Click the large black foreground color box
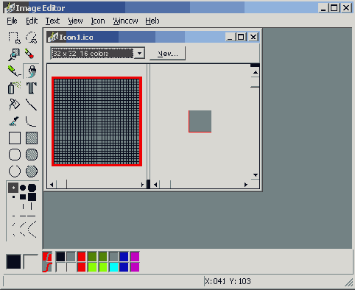The width and height of the screenshot is (355, 290). [x=13, y=261]
